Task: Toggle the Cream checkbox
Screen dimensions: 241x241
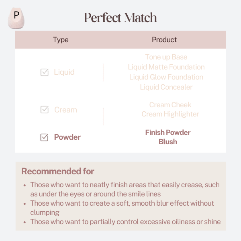Action: click(x=45, y=110)
